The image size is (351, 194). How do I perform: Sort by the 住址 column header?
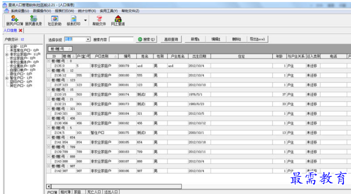coord(241,56)
